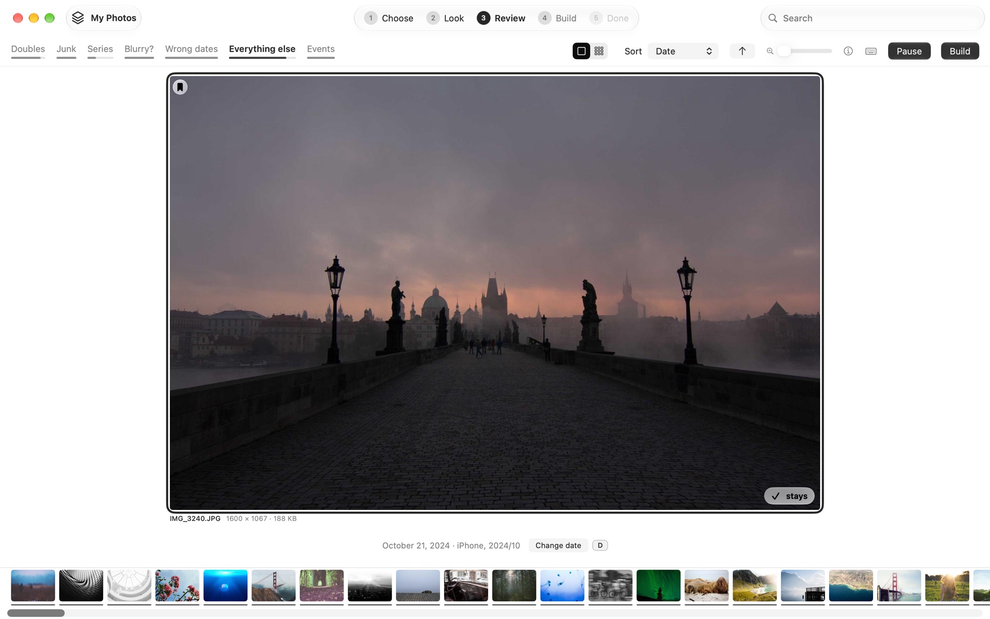This screenshot has width=990, height=619.
Task: Select the walrus thumbnail
Action: click(706, 586)
